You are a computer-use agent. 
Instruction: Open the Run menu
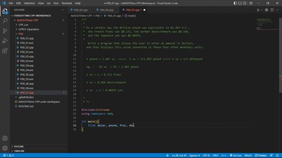point(56,3)
